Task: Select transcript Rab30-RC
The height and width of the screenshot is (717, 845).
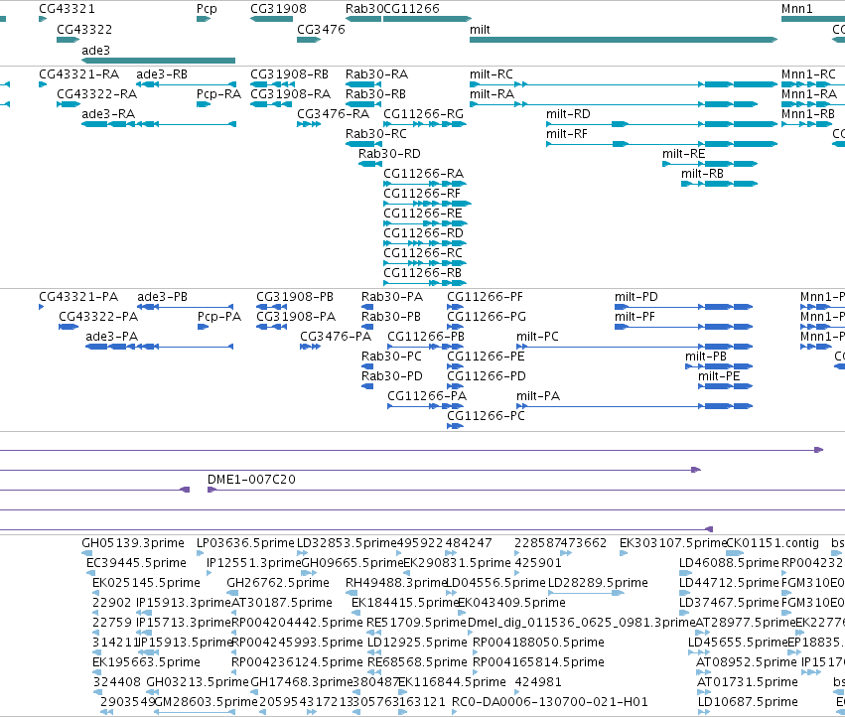Action: pyautogui.click(x=363, y=144)
